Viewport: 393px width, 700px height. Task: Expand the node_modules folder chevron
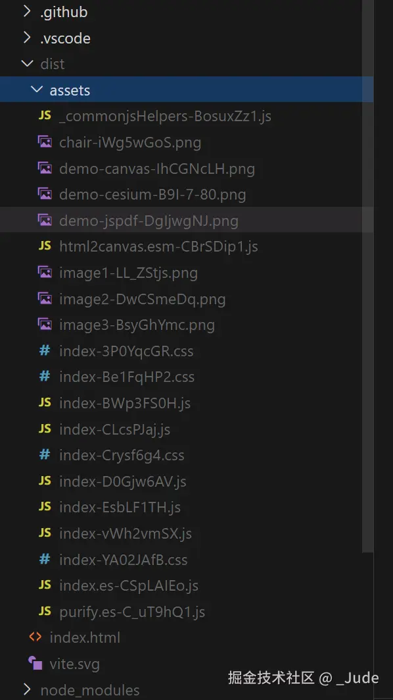[x=27, y=689]
